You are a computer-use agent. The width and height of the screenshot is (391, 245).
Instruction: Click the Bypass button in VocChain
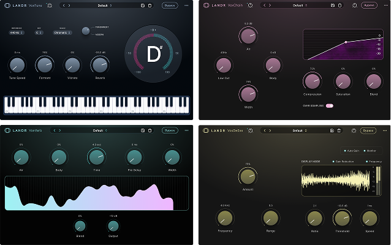pyautogui.click(x=369, y=6)
